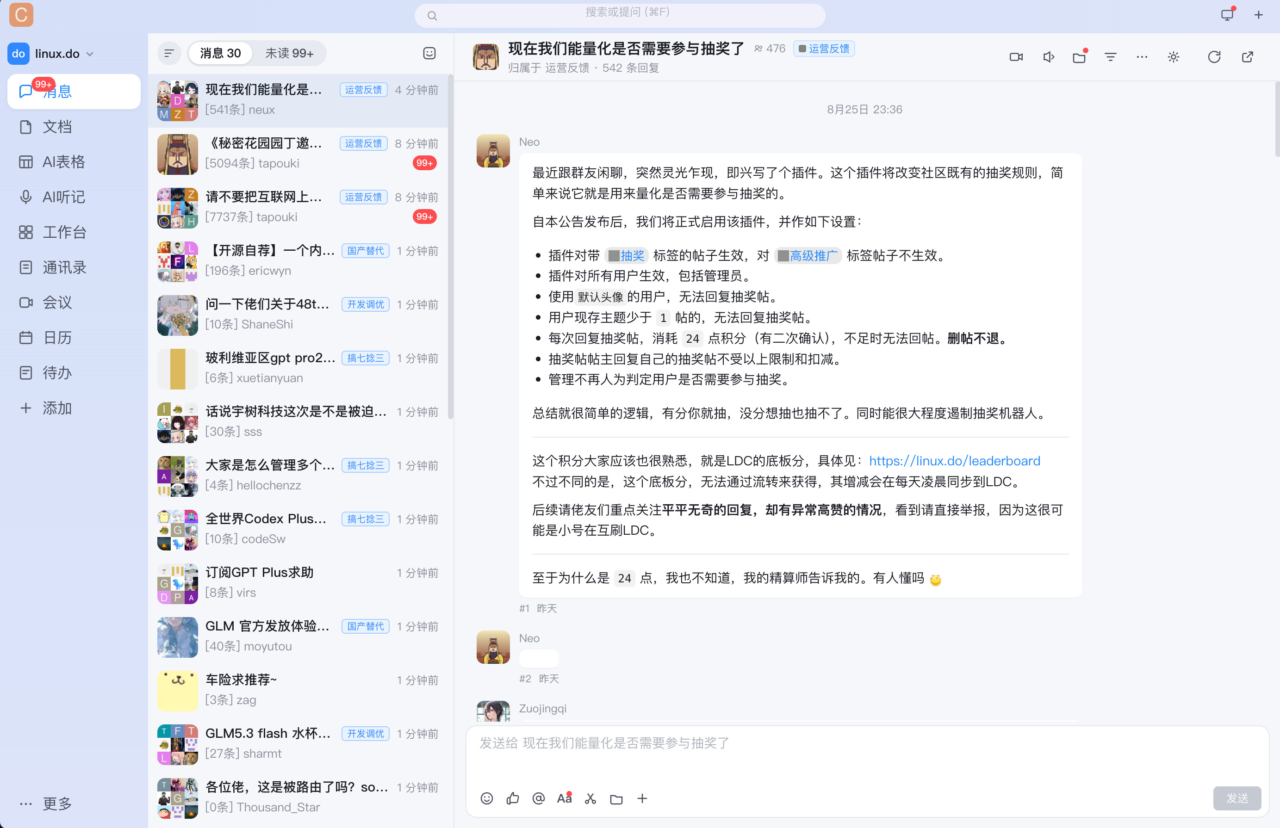
Task: Click the chat header group avatar
Action: tap(485, 57)
